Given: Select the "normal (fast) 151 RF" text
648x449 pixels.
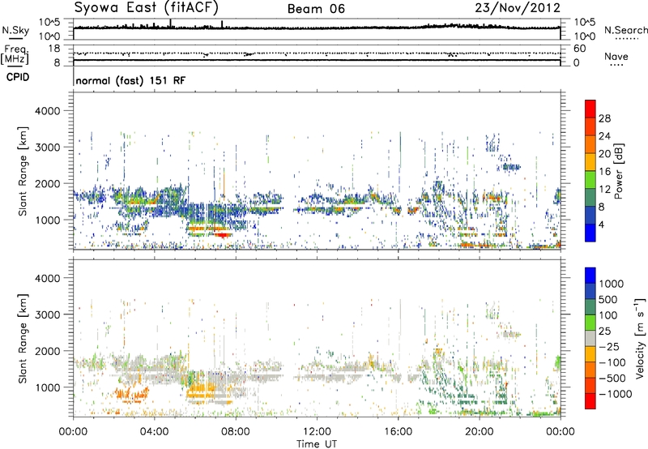Looking at the screenshot, I should [130, 80].
